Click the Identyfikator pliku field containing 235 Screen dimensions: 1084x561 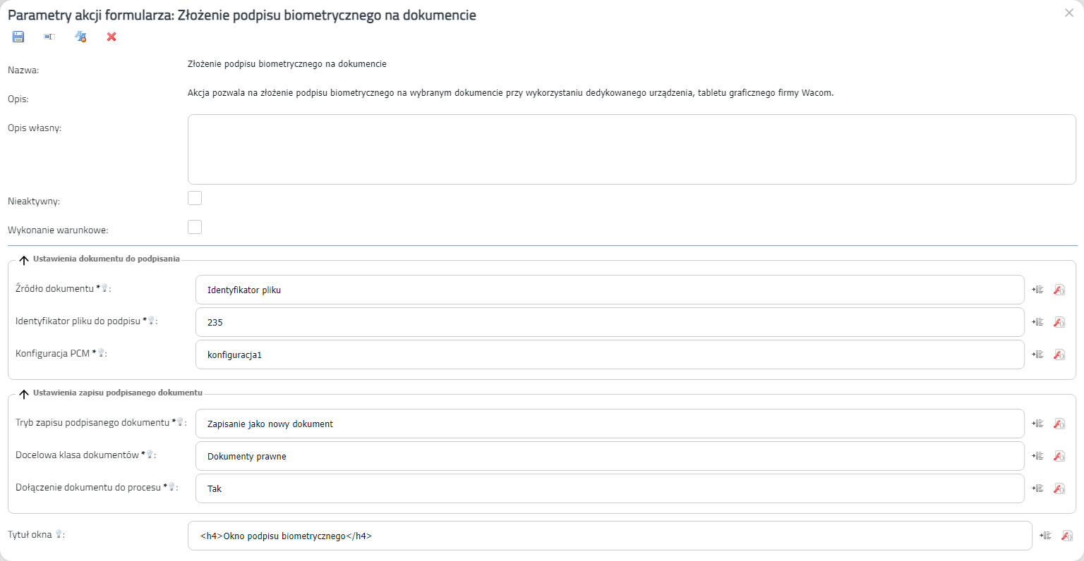(x=610, y=322)
